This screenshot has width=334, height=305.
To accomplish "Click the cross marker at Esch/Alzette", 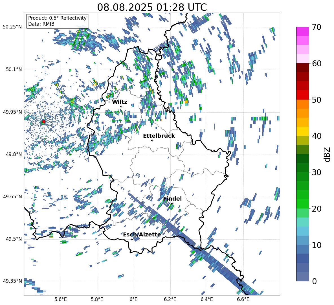I will pos(132,239).
